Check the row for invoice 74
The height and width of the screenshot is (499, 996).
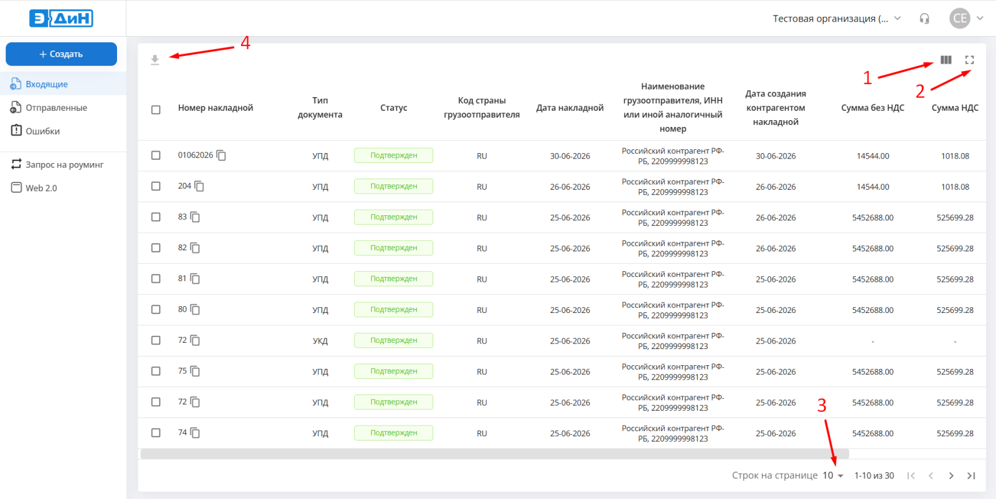(156, 432)
